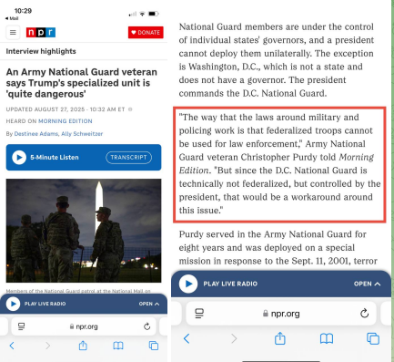
Task: Play live radio in left screenshot
Action: (13, 304)
